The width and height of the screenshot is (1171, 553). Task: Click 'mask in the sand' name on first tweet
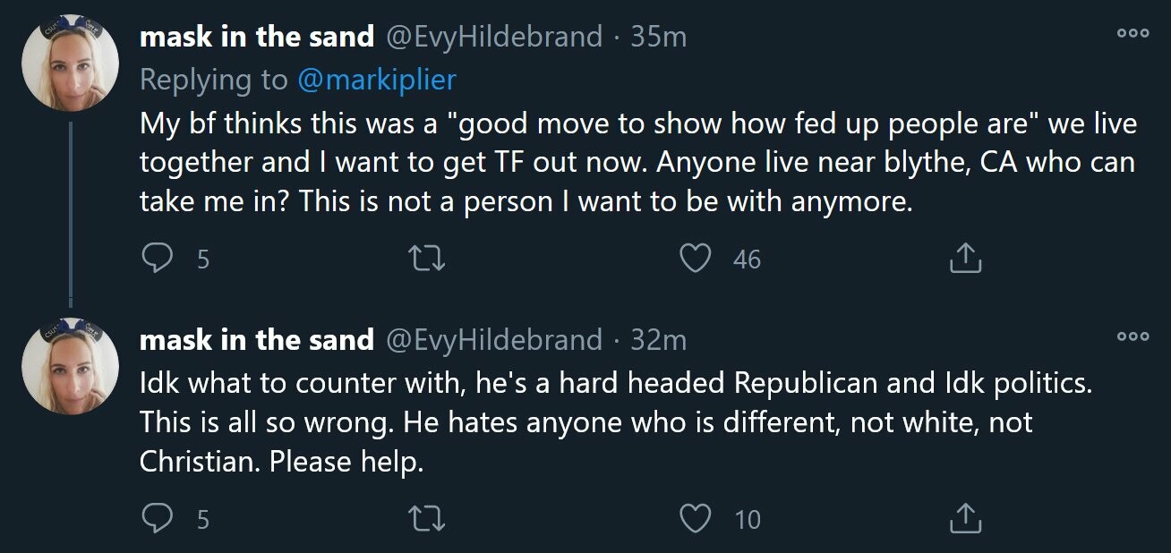[256, 37]
